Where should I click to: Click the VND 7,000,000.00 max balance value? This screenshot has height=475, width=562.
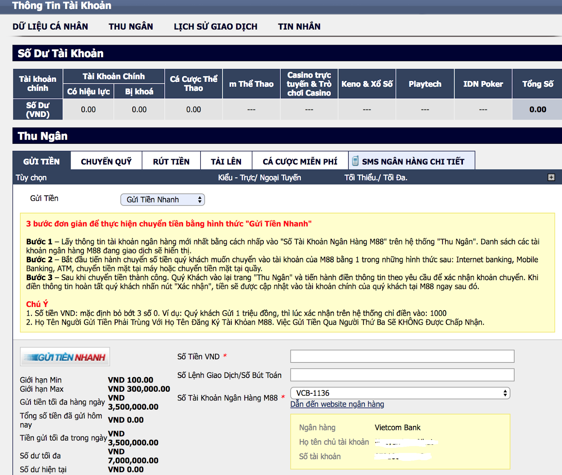point(133,456)
